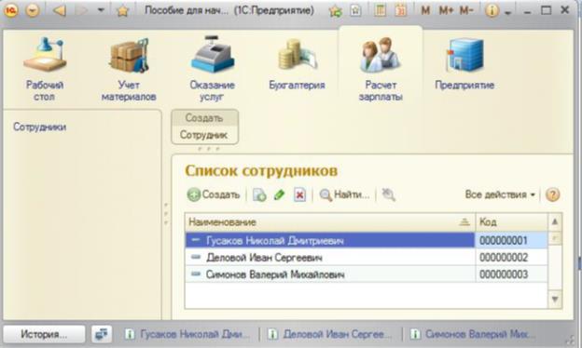Expand navigation history dropdown arrow in title bar

point(101,10)
